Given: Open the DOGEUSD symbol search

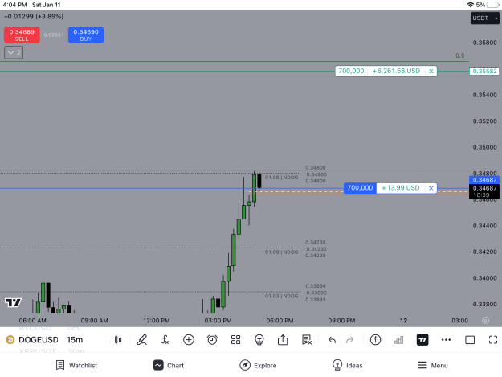Looking at the screenshot, I should [x=39, y=340].
